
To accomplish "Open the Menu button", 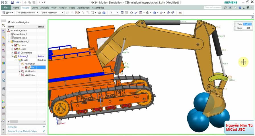I will [7, 13].
